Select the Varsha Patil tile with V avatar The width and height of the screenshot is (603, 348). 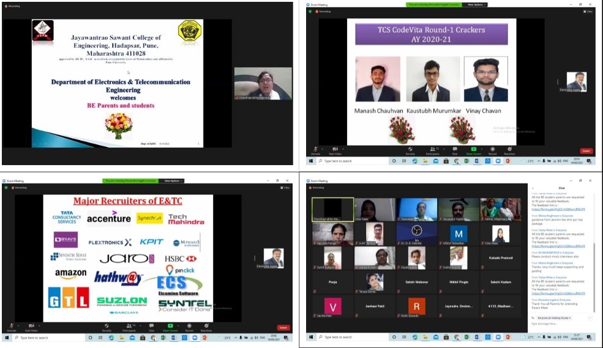pyautogui.click(x=332, y=306)
